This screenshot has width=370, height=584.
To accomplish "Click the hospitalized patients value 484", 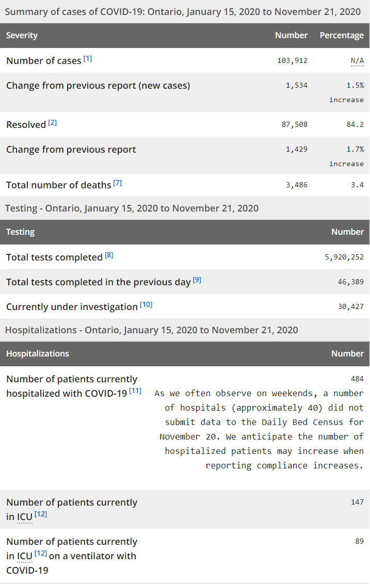I will click(357, 379).
